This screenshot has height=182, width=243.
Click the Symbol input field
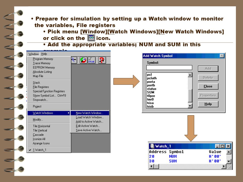[x=169, y=68]
